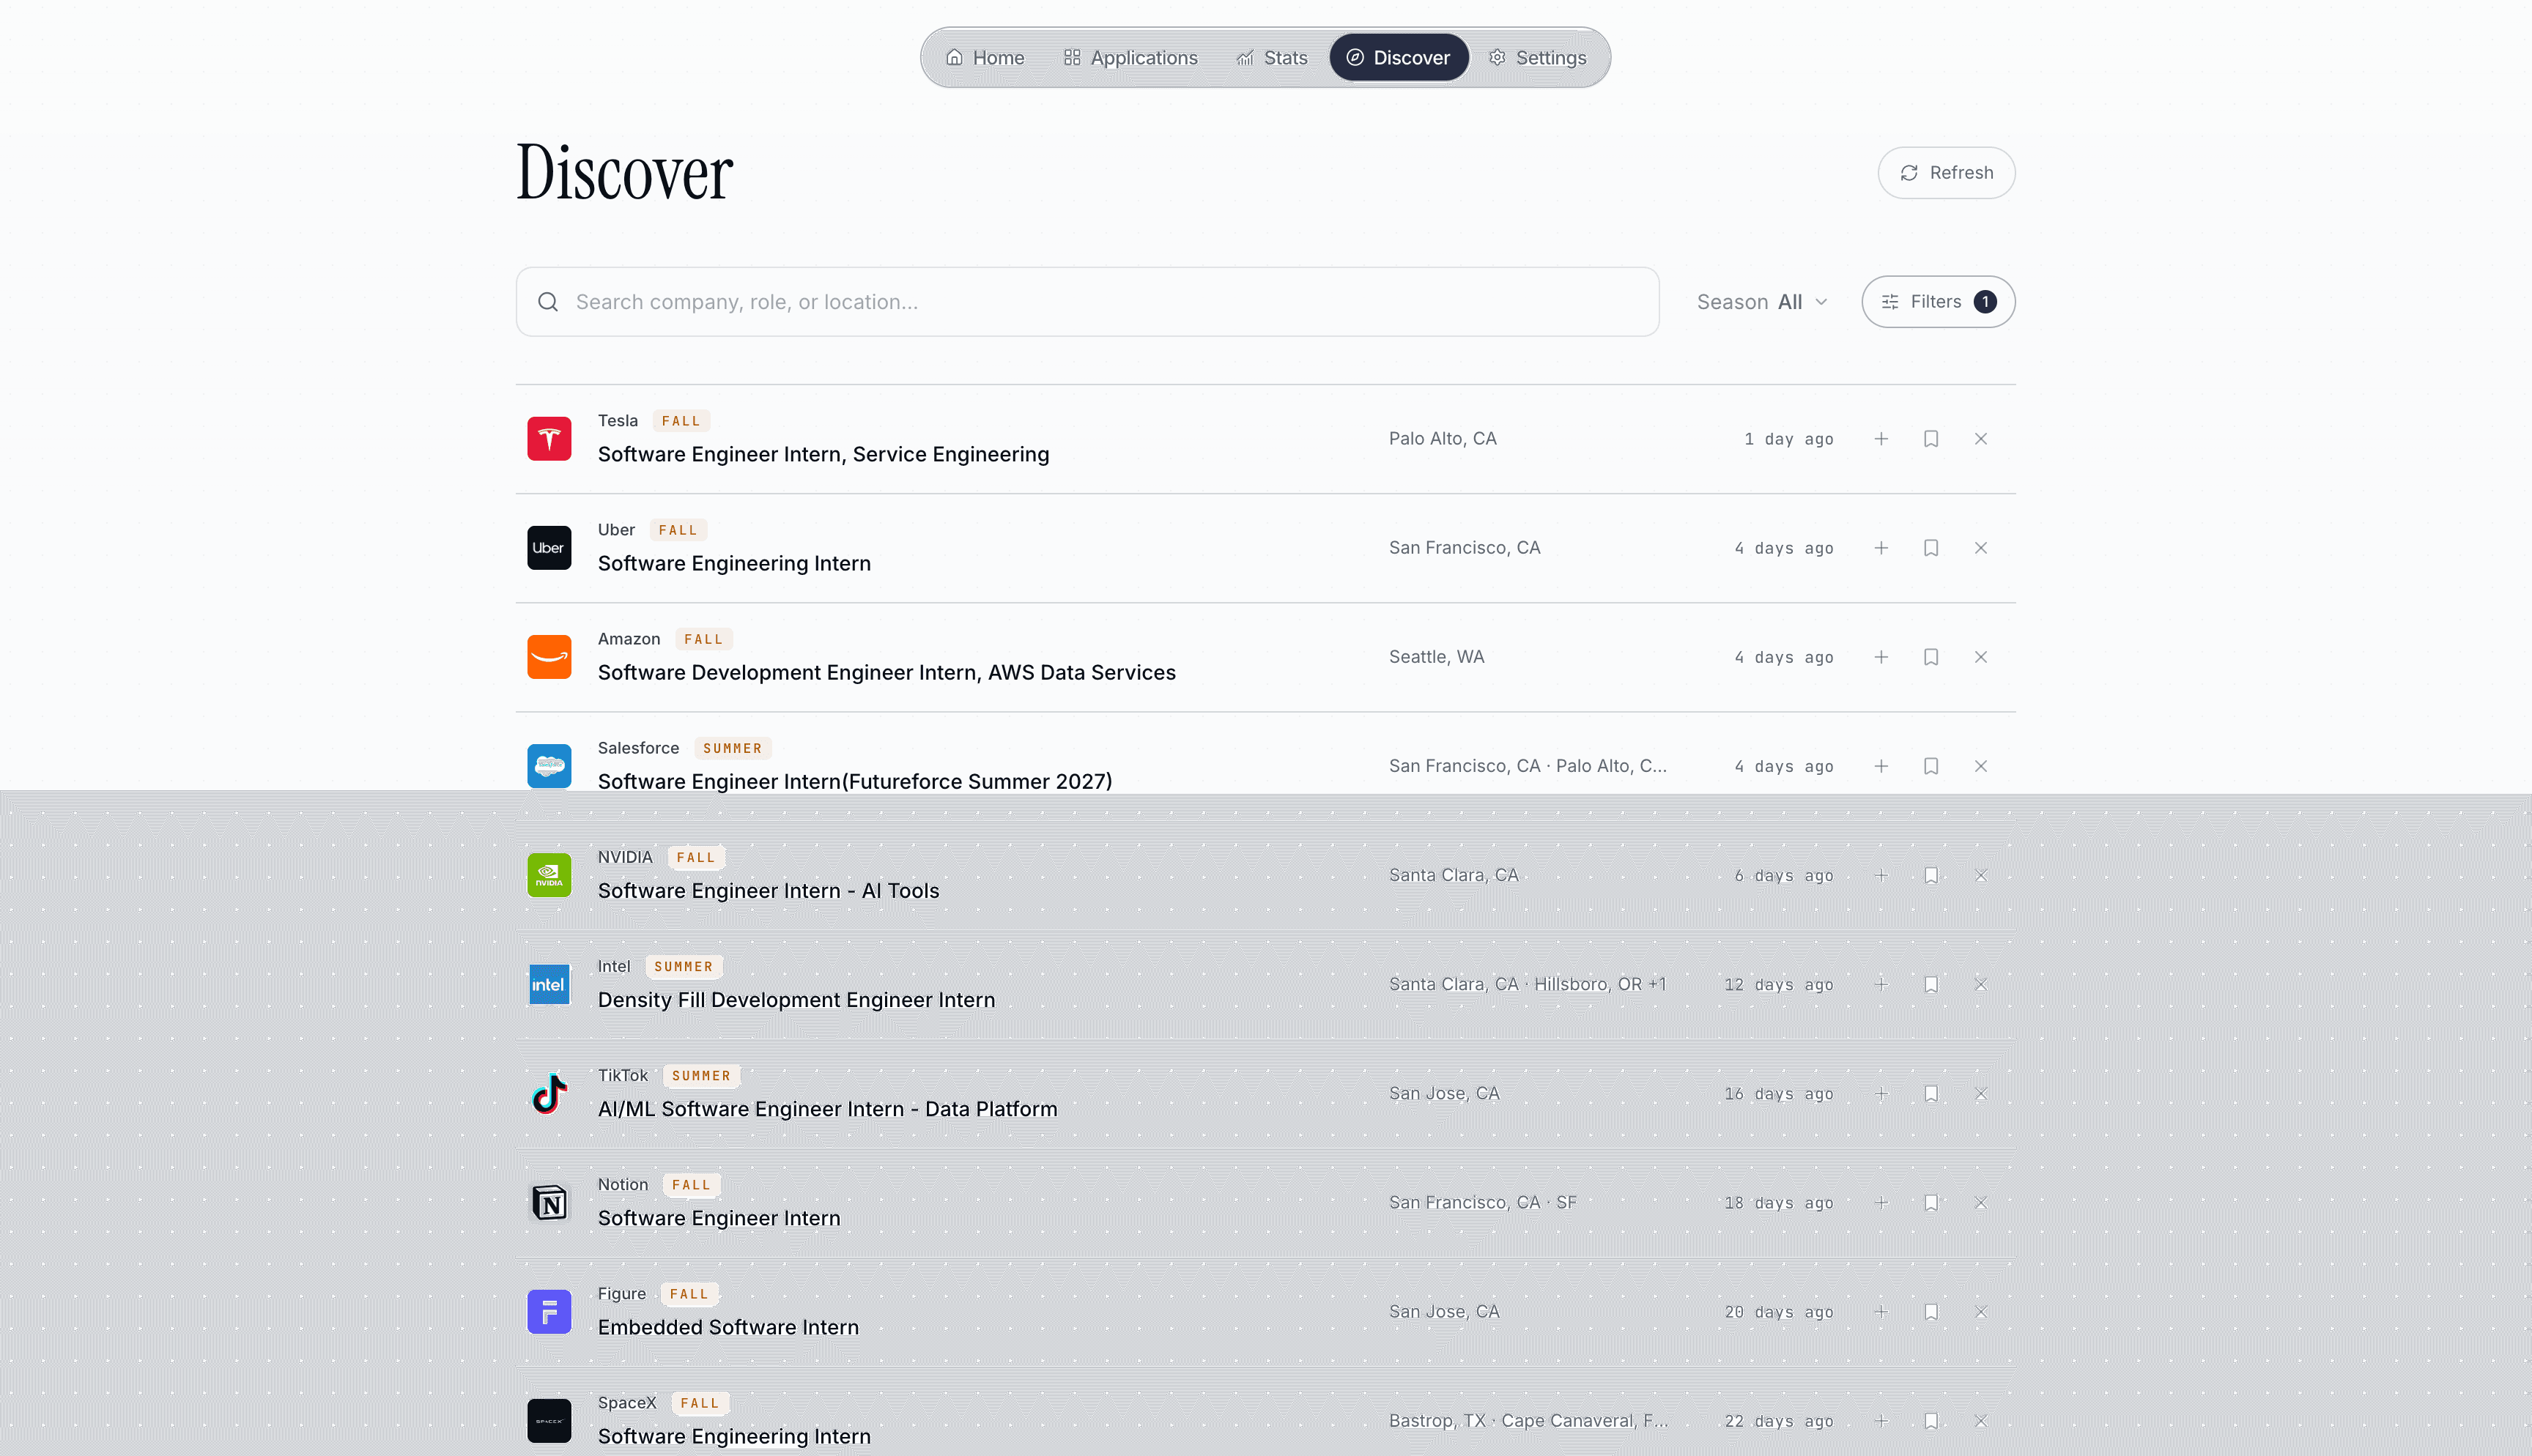
Task: Bookmark the Amazon internship
Action: [x=1931, y=657]
